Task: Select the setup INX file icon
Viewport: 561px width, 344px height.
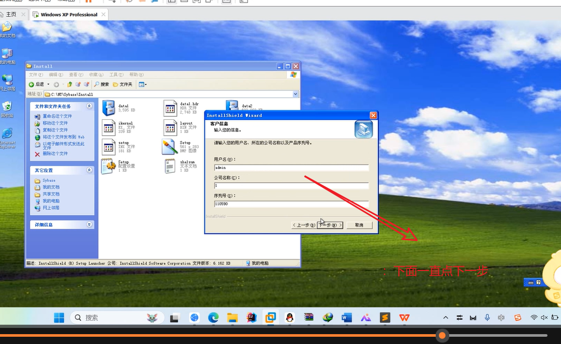Action: pyautogui.click(x=109, y=147)
